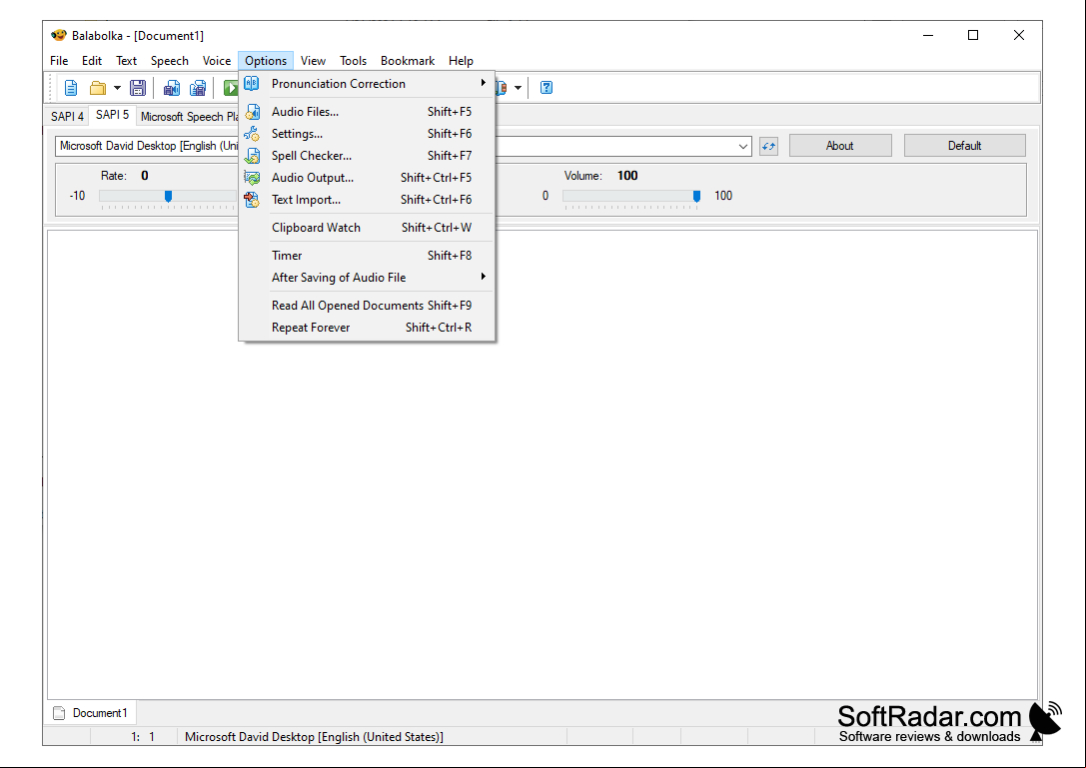Open the File menu

[x=59, y=61]
